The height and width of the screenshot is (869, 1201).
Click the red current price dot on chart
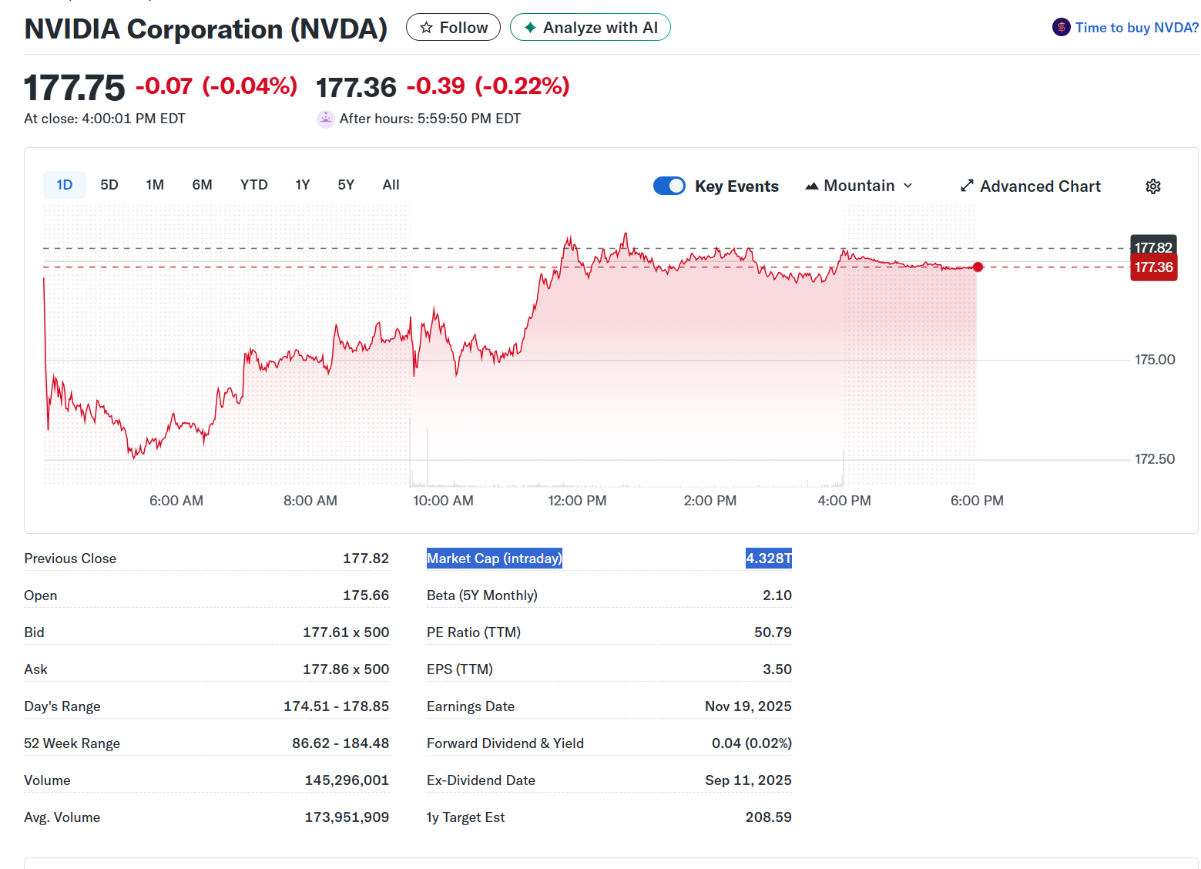tap(978, 267)
